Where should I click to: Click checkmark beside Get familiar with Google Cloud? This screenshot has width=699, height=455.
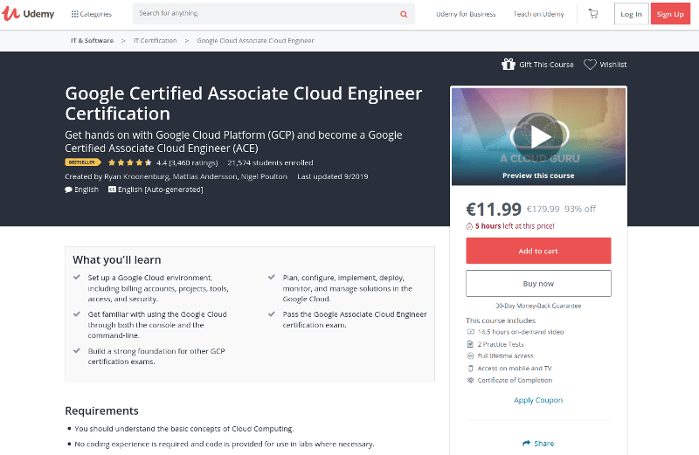(x=77, y=314)
